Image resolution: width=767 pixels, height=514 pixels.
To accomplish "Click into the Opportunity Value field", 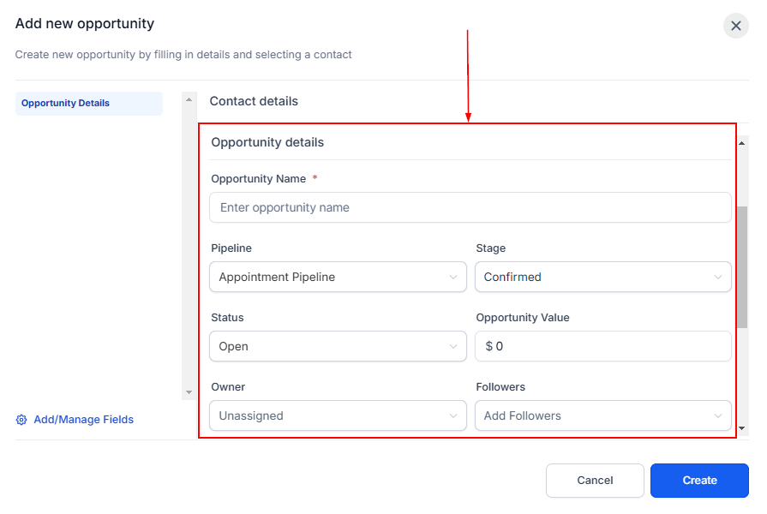I will (602, 346).
